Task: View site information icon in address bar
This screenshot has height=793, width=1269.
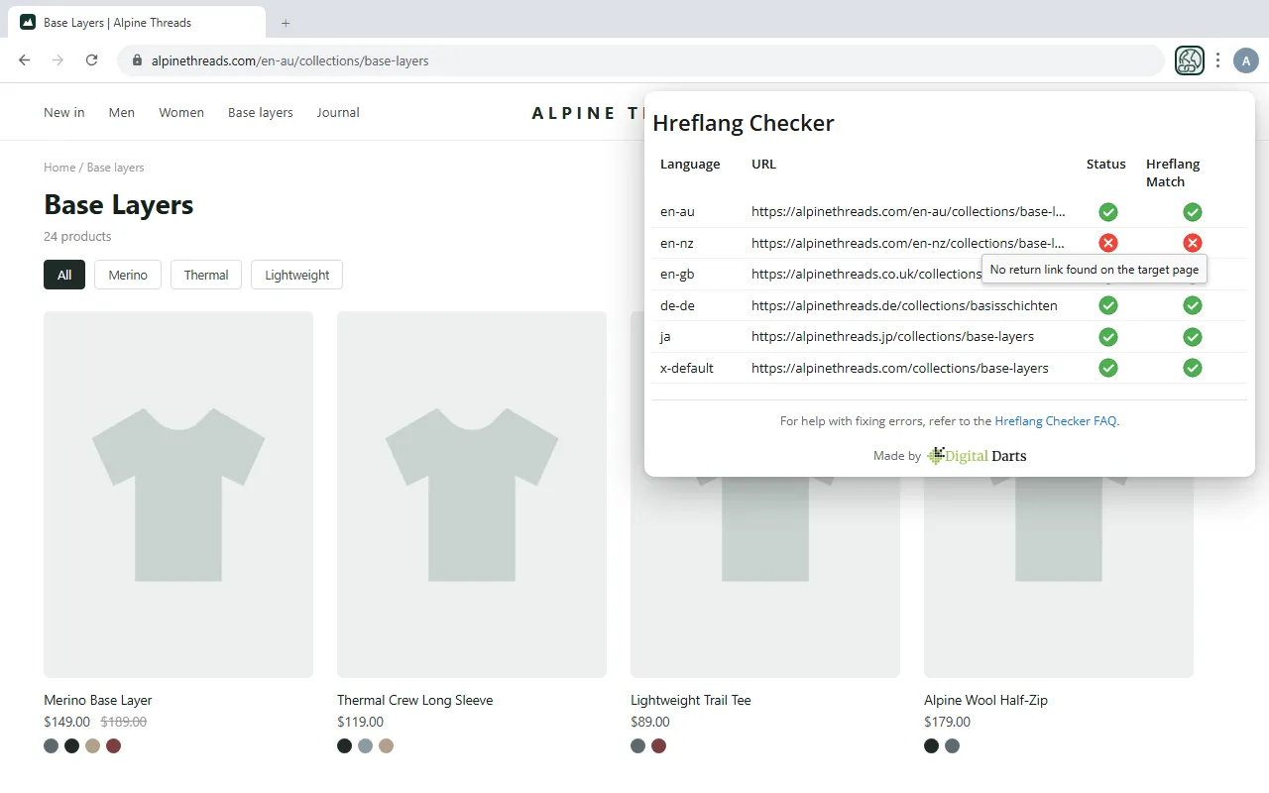Action: tap(137, 60)
